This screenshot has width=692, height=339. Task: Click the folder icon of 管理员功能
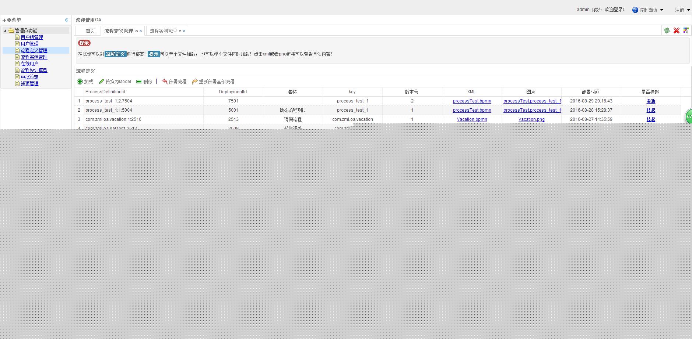coord(11,30)
